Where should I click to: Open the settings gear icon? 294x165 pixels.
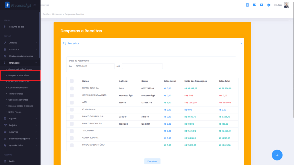(x=269, y=5)
